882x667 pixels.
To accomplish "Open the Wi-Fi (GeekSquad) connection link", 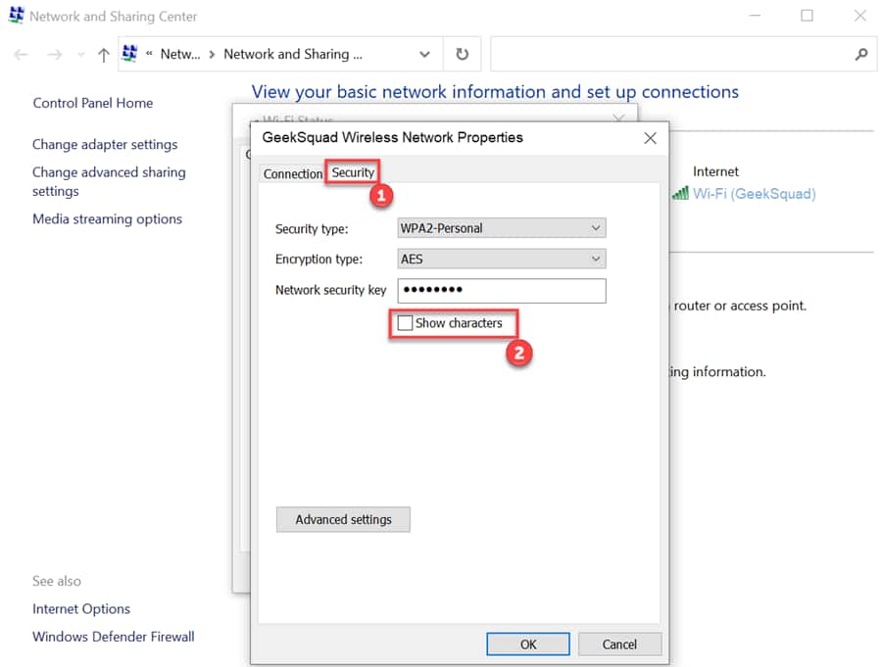I will (x=754, y=194).
